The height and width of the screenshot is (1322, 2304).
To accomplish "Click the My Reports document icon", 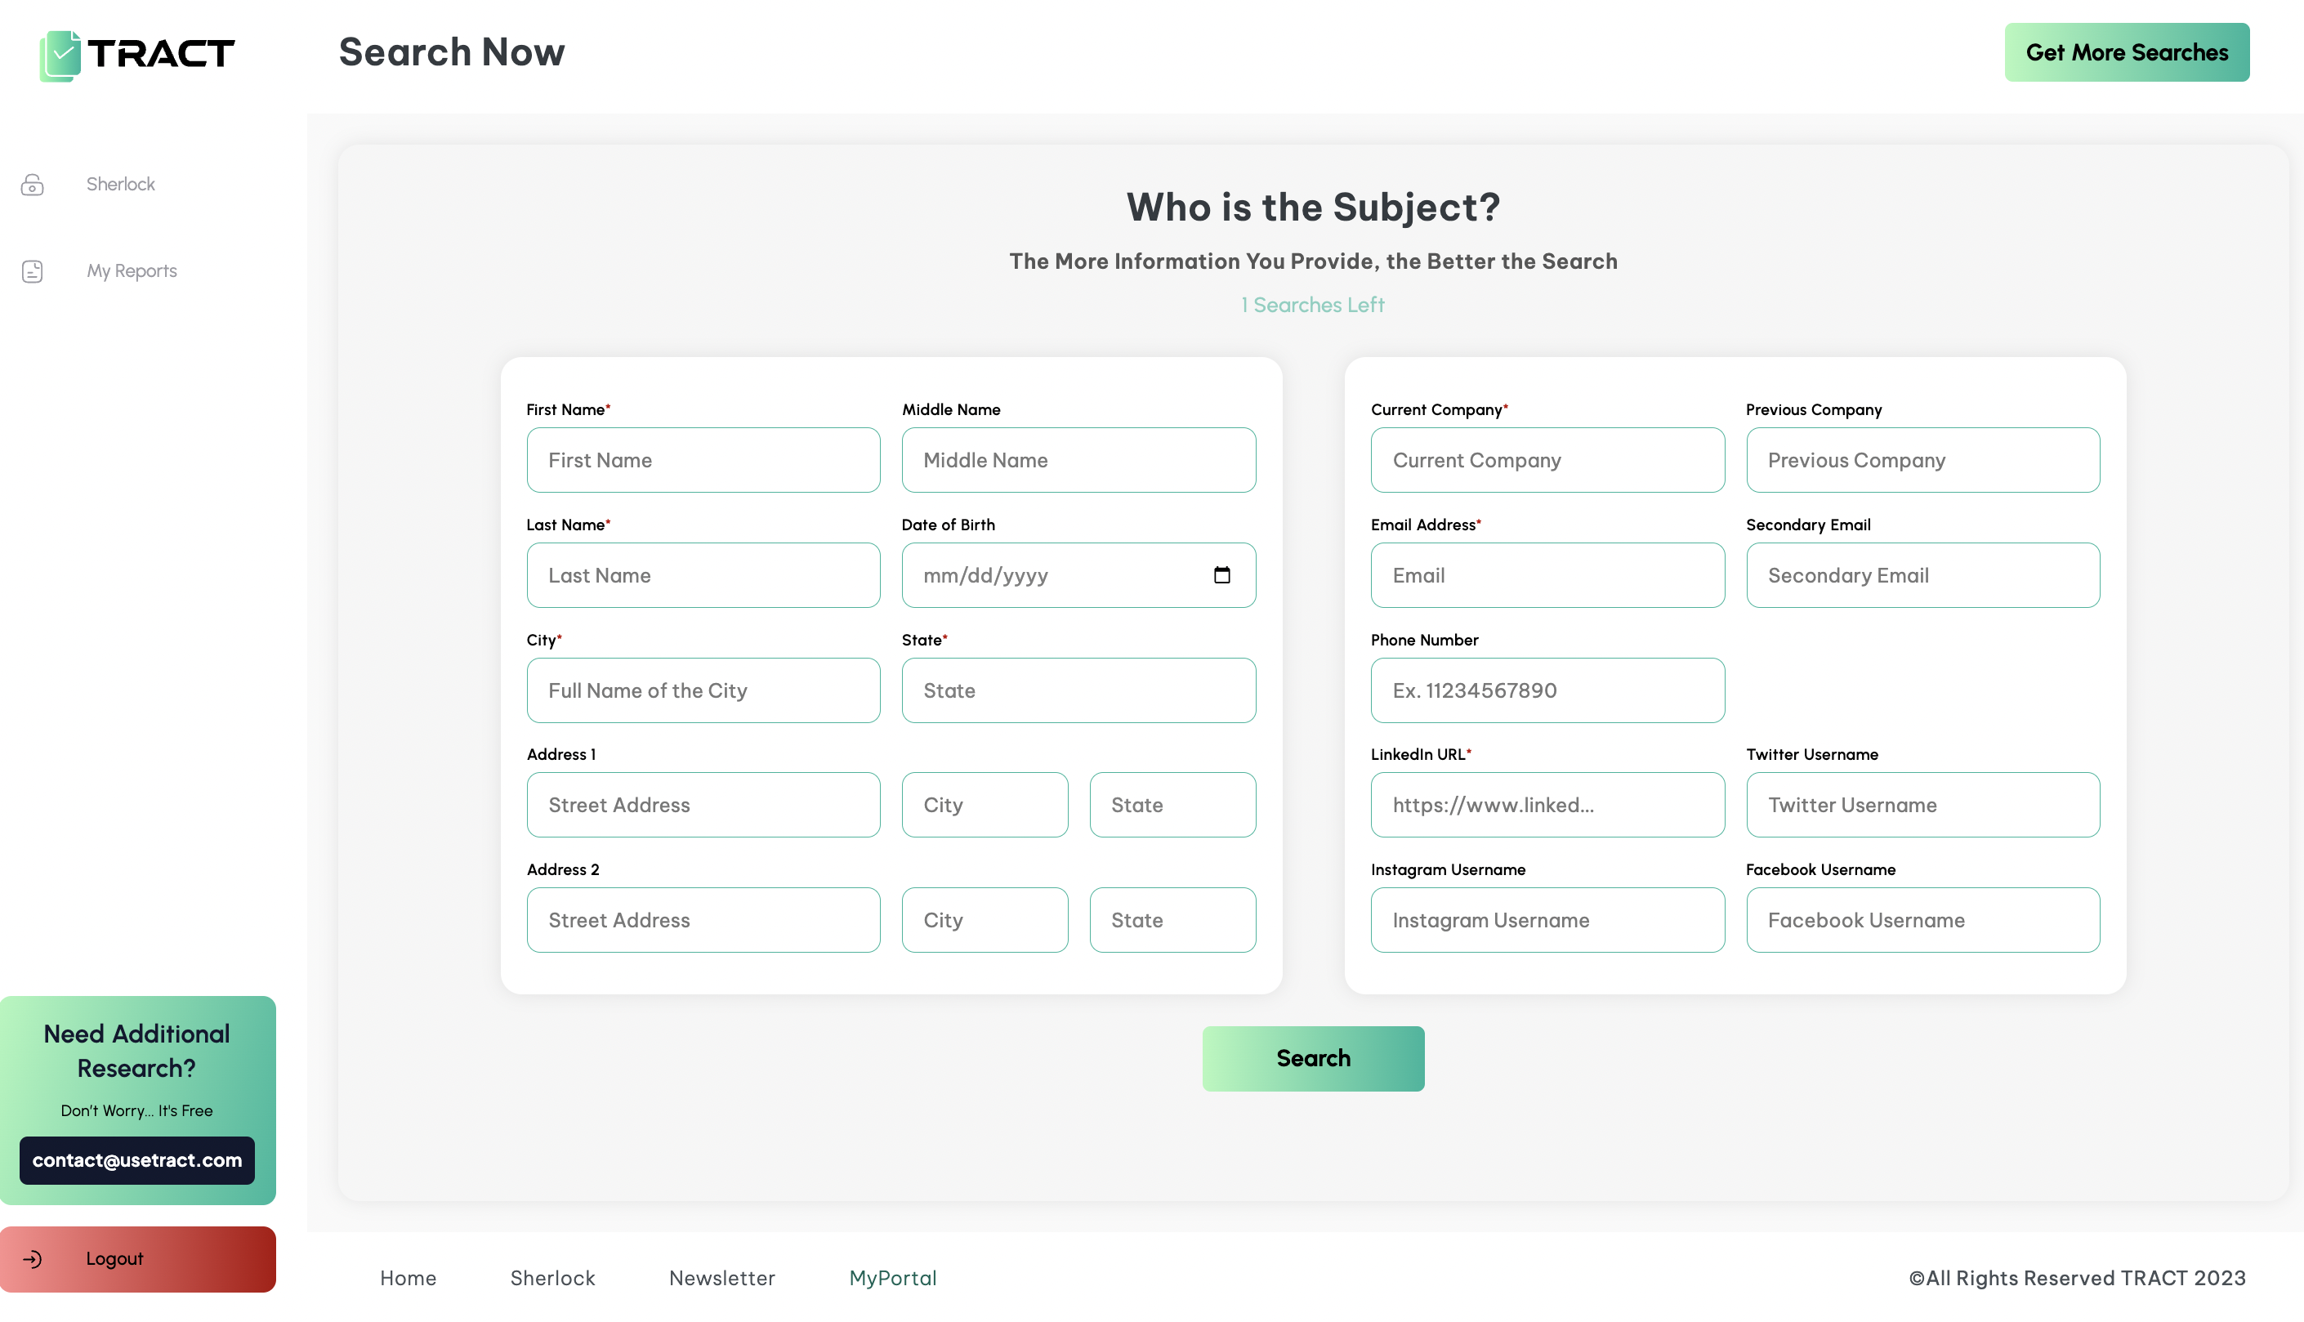I will [x=33, y=270].
